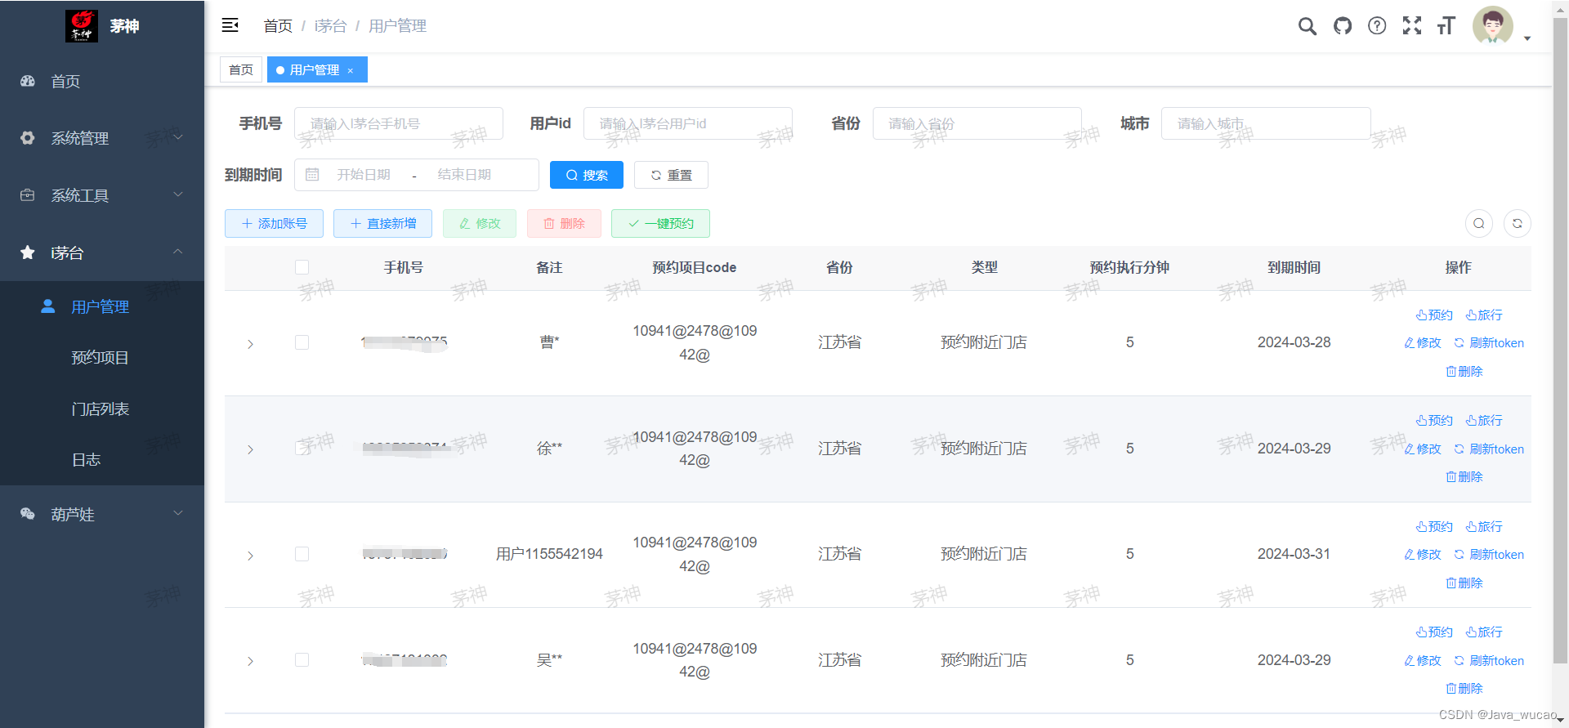Click the toolbox icon for 系统工具
The image size is (1569, 728).
click(x=28, y=195)
